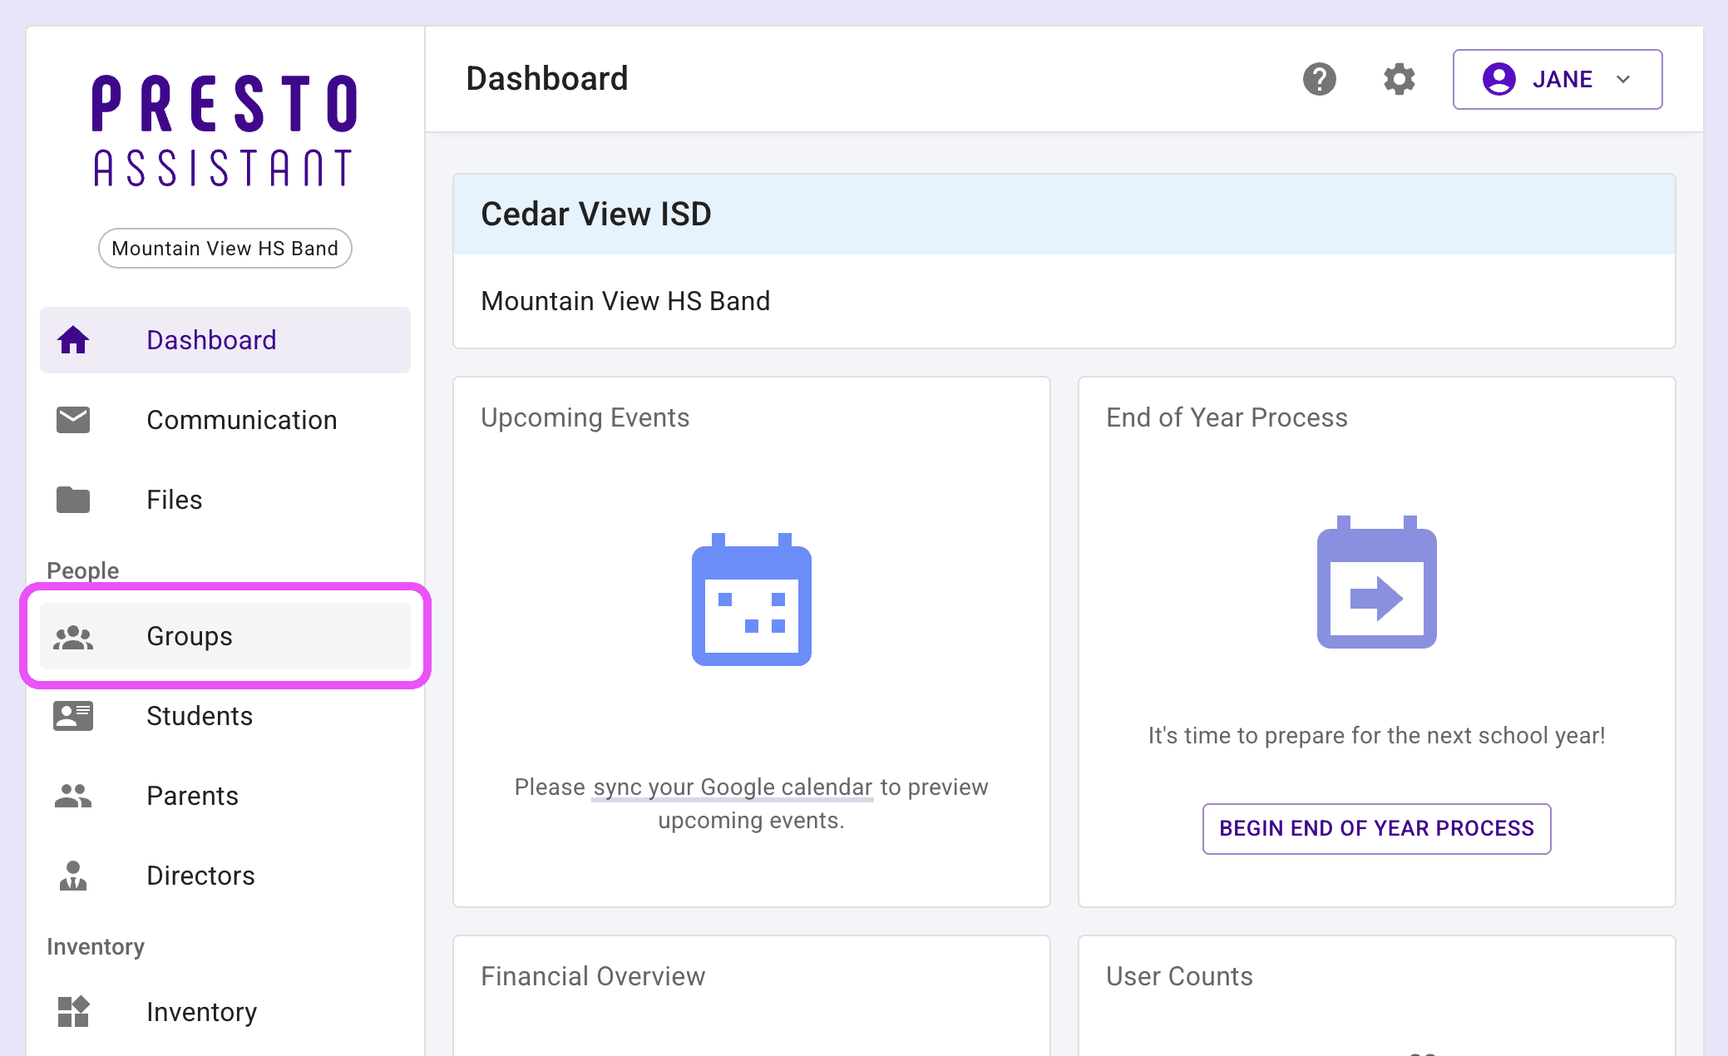Click the Mountain View HS Band chip
Image resolution: width=1728 pixels, height=1056 pixels.
coord(225,249)
